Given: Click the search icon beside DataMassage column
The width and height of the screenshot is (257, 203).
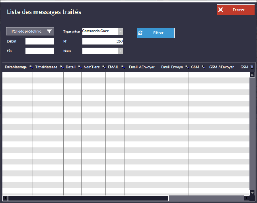Looking at the screenshot, I should click(x=31, y=67).
